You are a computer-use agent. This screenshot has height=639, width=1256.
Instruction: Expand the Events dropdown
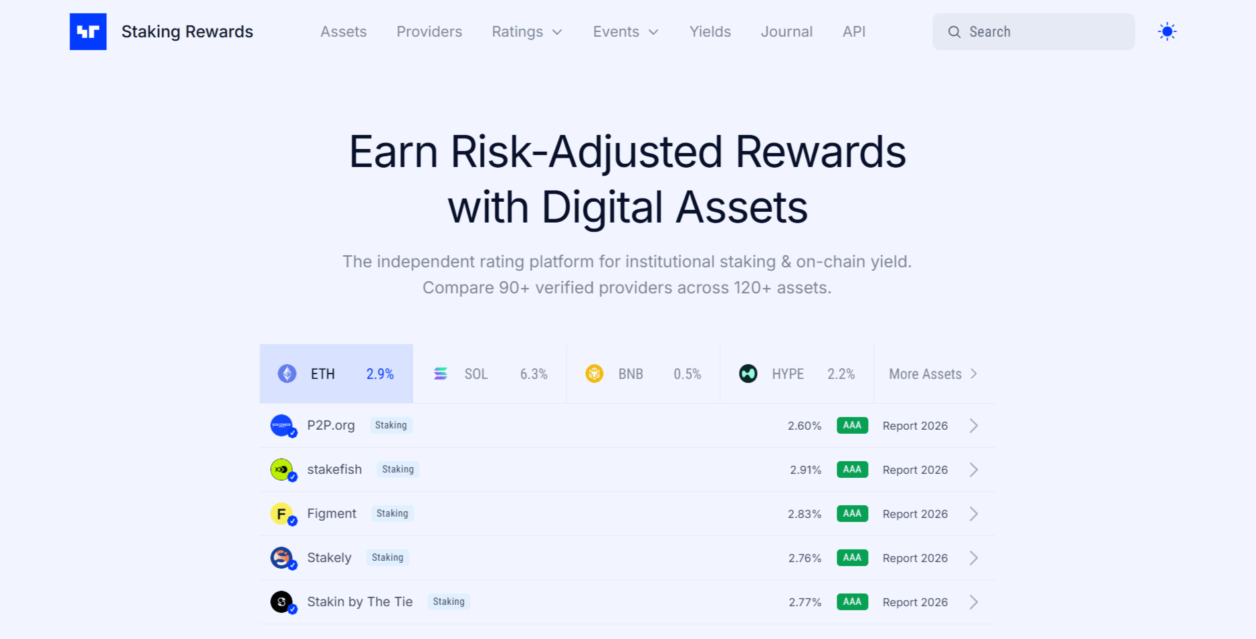[625, 31]
